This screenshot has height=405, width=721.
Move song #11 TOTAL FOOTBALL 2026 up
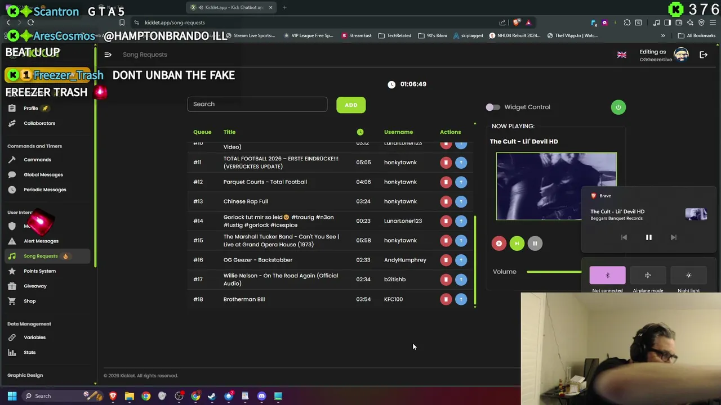tap(461, 163)
